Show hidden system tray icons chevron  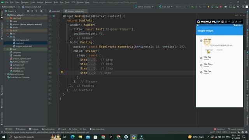(208, 137)
